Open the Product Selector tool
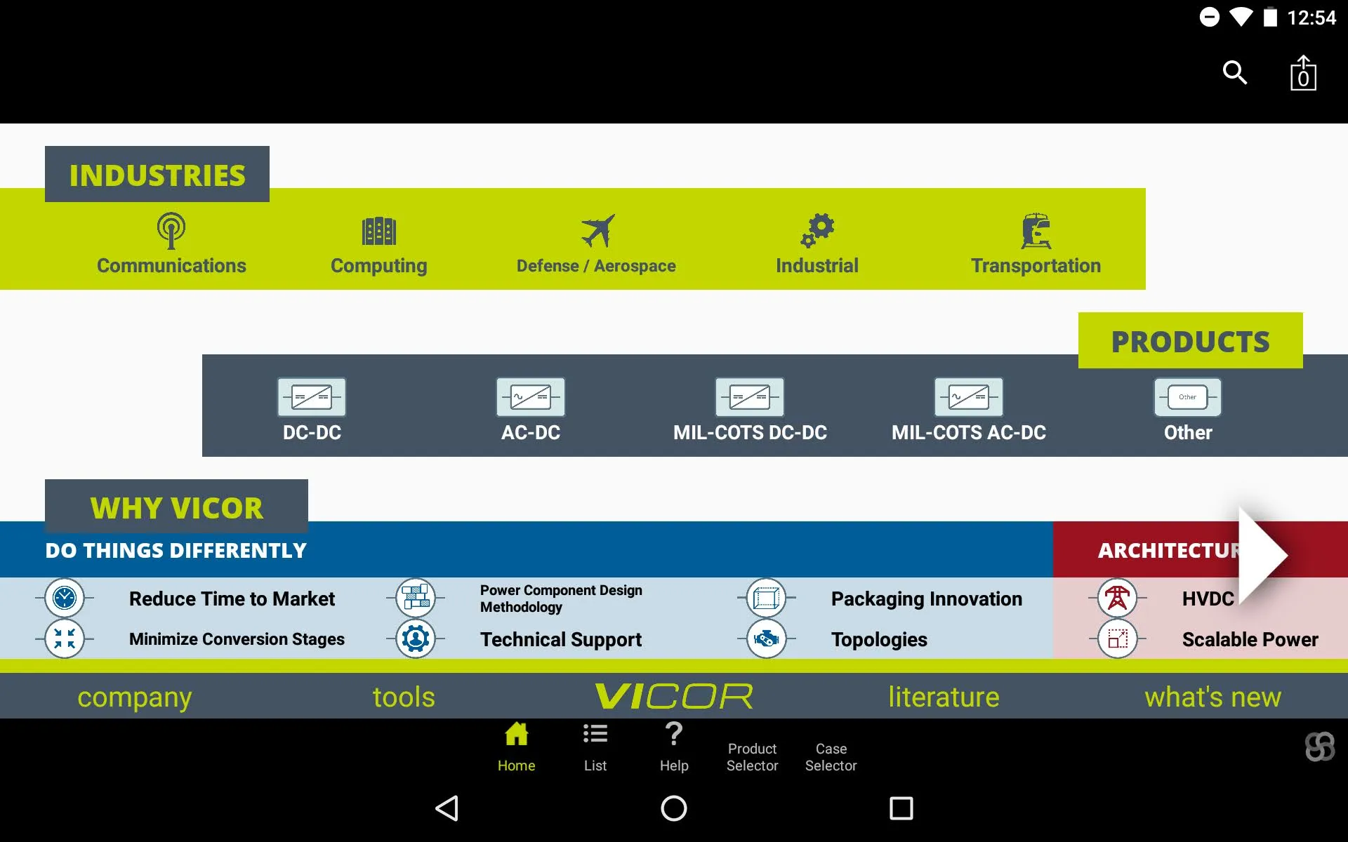Image resolution: width=1348 pixels, height=842 pixels. pos(752,756)
